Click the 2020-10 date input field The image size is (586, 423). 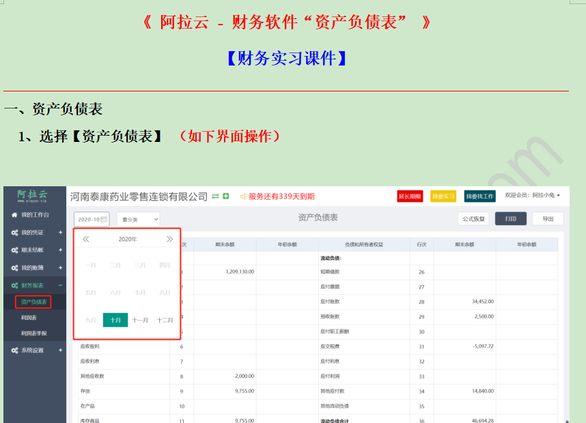point(92,220)
